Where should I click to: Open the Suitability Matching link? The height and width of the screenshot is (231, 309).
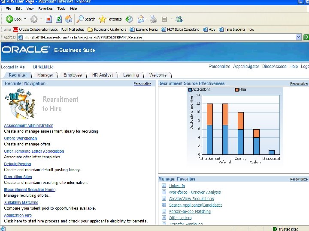click(x=21, y=202)
